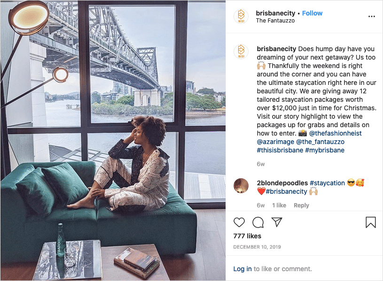Open comments with the speech bubble icon

[x=258, y=222]
